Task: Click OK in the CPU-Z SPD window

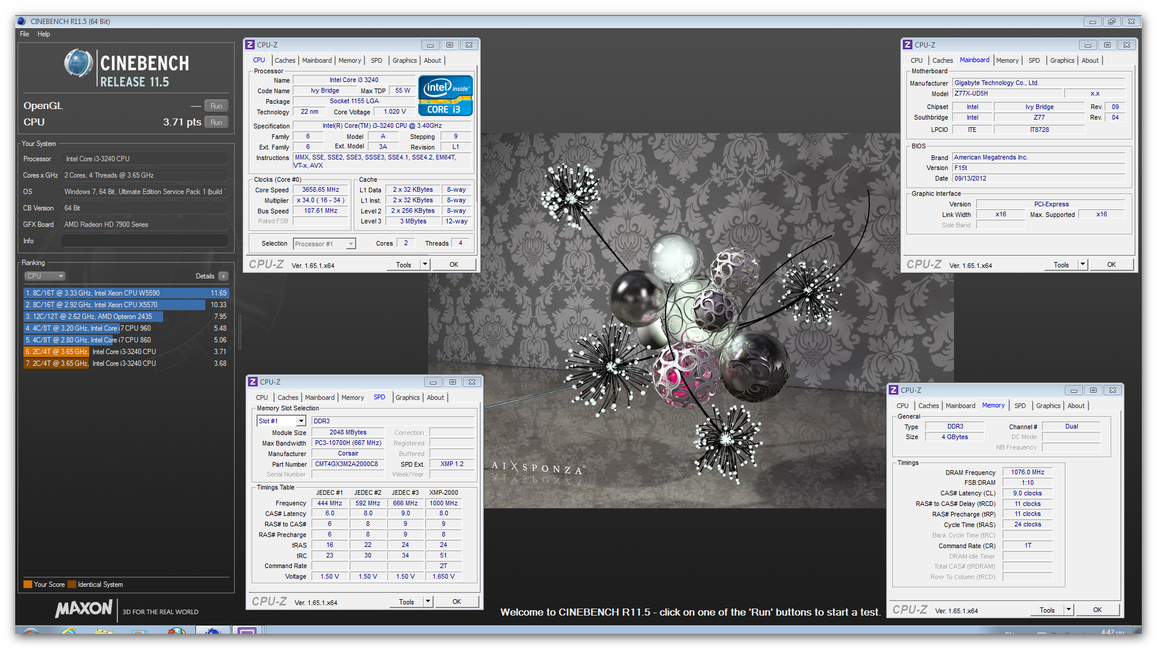Action: click(x=456, y=602)
